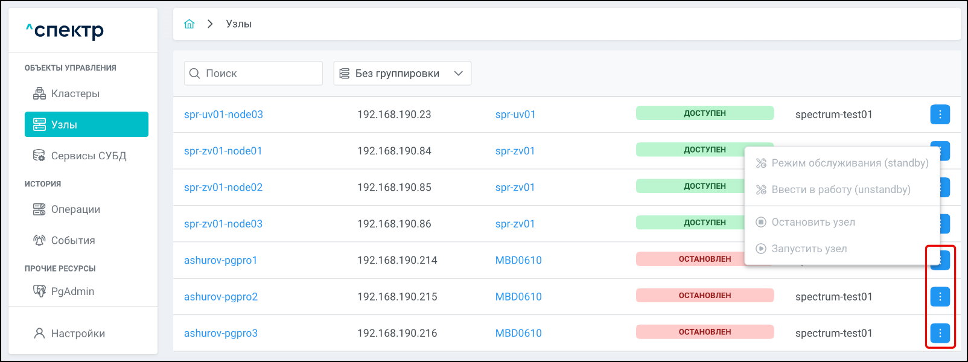The image size is (968, 362).
Task: Open actions menu for spr-uv01-node03
Action: click(x=940, y=114)
